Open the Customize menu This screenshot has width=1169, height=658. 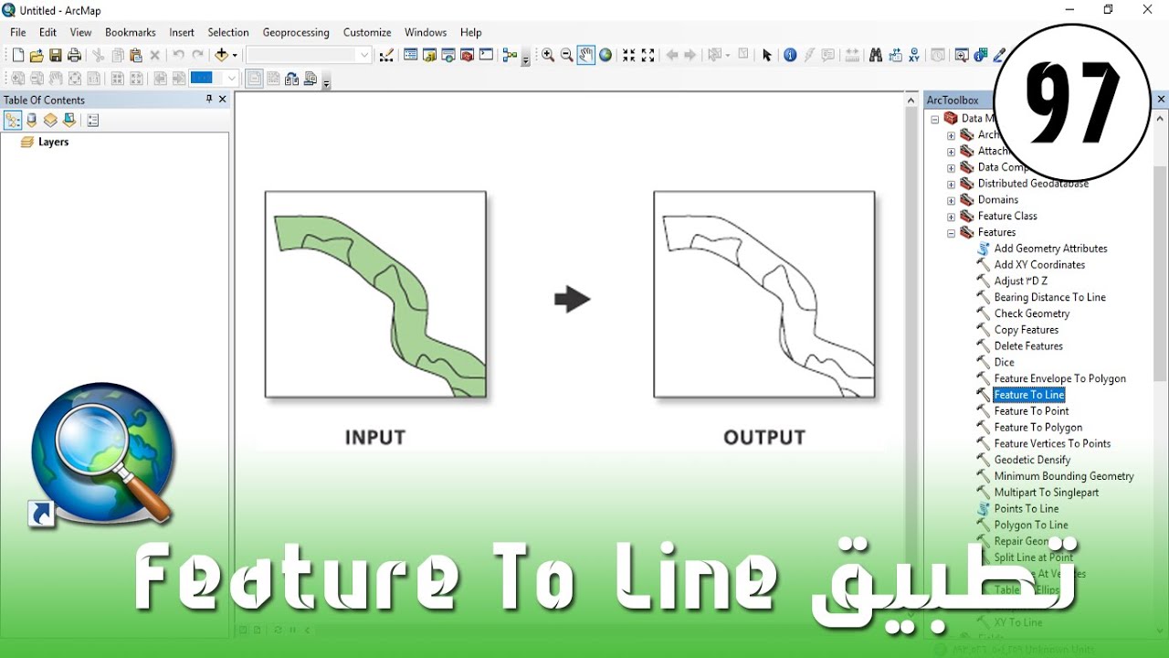pos(367,32)
